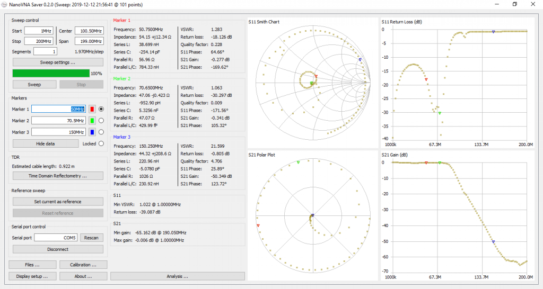
Task: Click the Marker 2 frequency field
Action: click(x=58, y=121)
